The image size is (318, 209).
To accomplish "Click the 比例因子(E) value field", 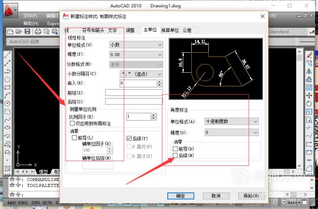I will (x=139, y=116).
